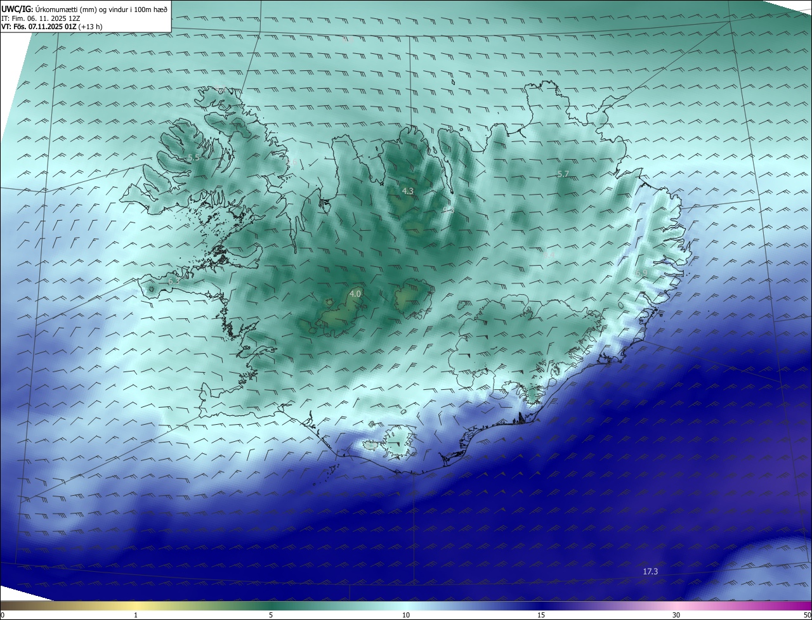Screen dimensions: 812x620
Task: Click the 4.0 value on the central glacier
Action: pyautogui.click(x=355, y=294)
